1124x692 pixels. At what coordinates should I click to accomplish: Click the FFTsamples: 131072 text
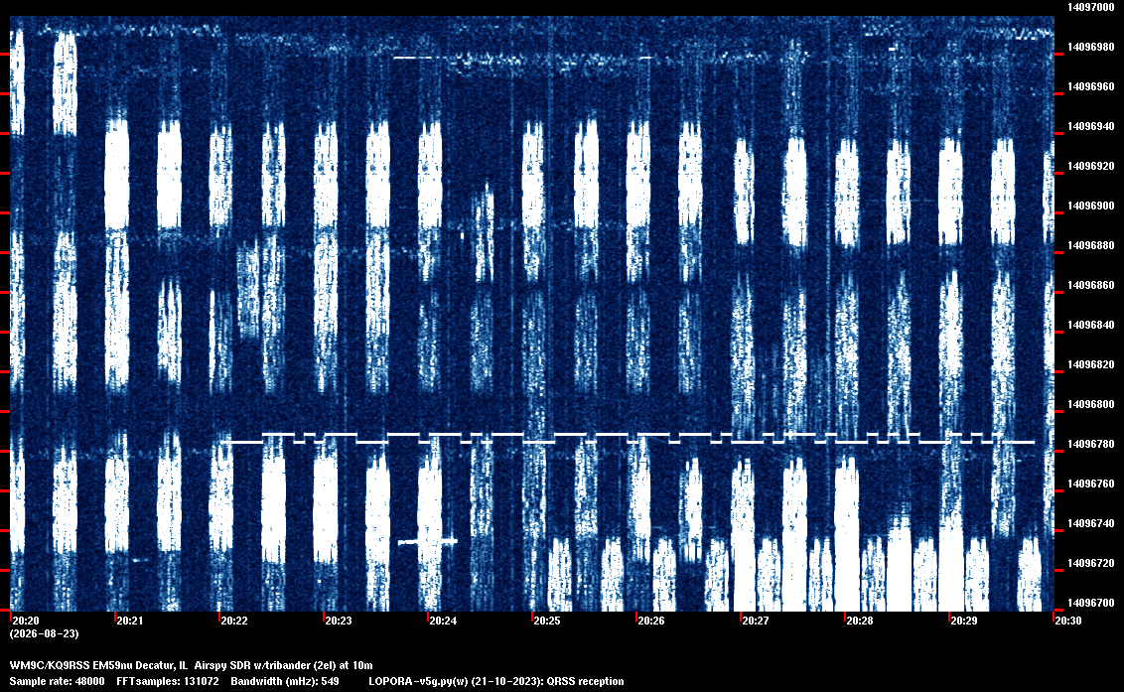pyautogui.click(x=168, y=681)
